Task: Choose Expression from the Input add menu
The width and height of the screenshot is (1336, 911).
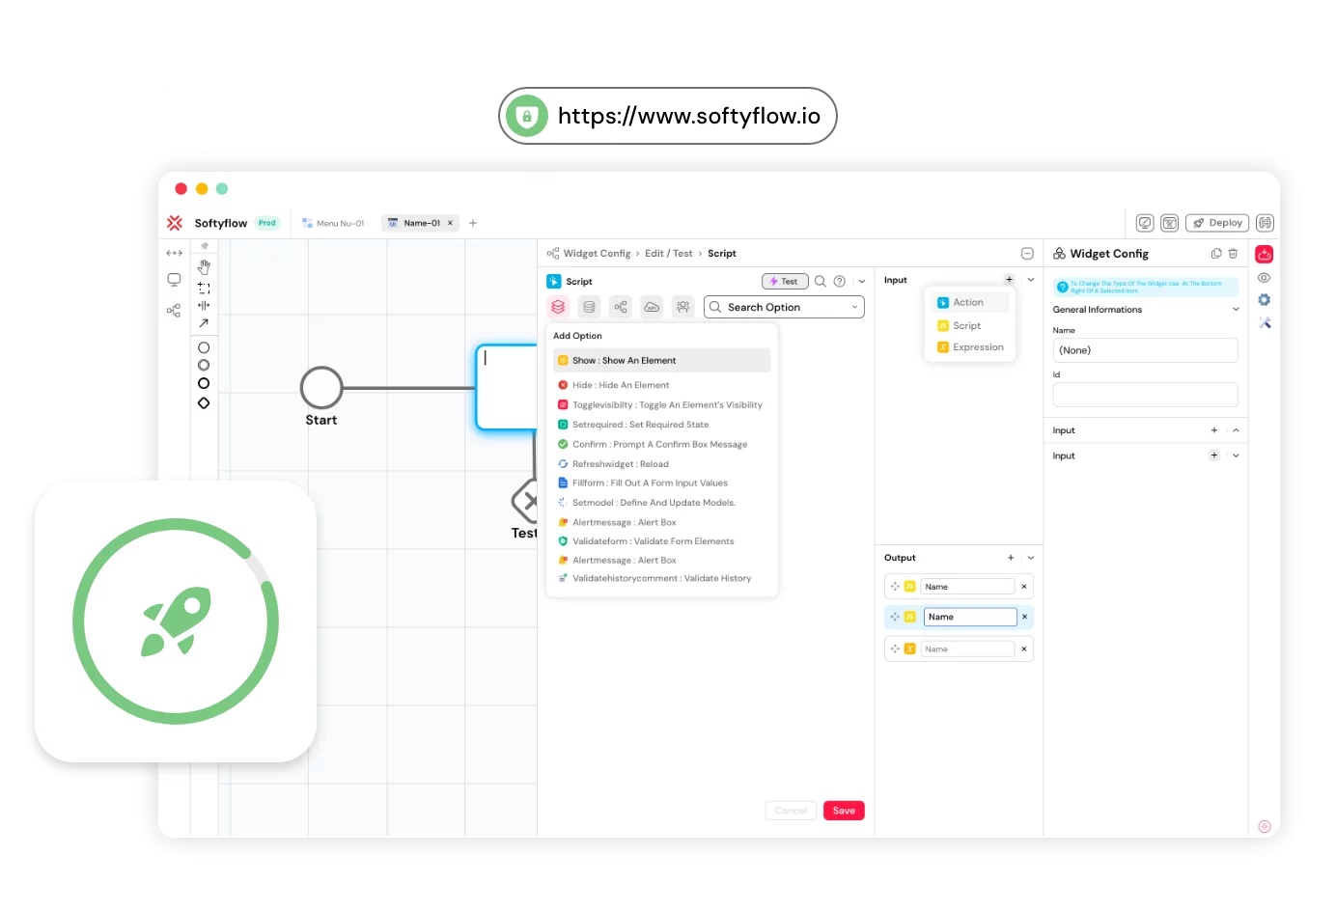Action: pos(969,347)
